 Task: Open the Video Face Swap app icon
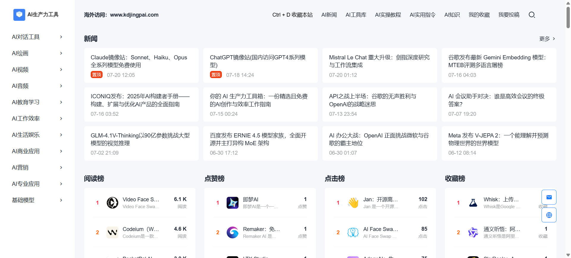click(x=112, y=203)
